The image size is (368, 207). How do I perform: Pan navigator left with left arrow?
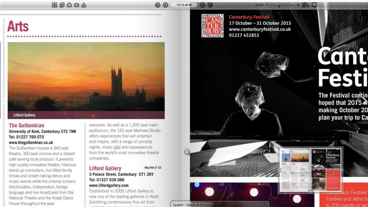(280, 170)
